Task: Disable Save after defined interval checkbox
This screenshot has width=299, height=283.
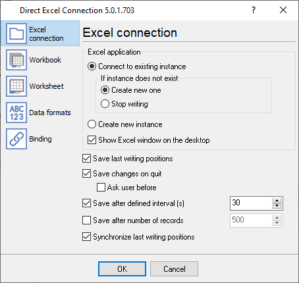Action: pos(86,203)
